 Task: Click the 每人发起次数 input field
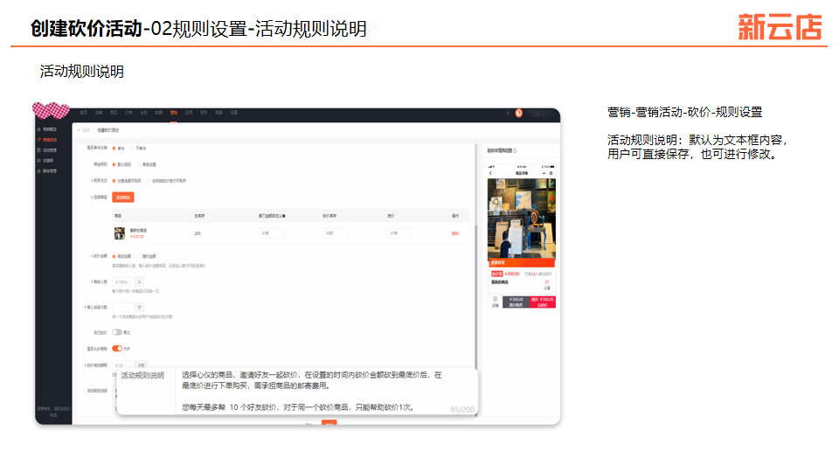coord(123,307)
